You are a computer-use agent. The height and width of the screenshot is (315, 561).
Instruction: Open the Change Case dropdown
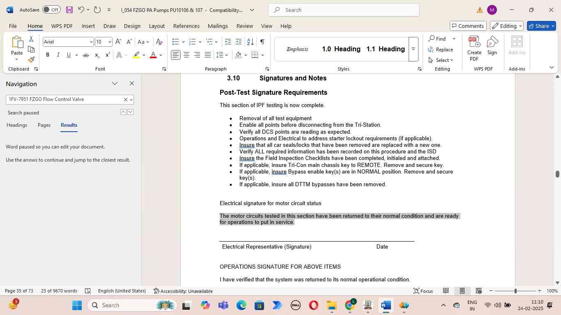point(143,42)
